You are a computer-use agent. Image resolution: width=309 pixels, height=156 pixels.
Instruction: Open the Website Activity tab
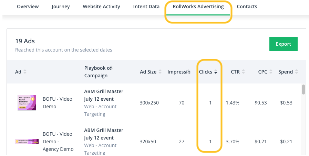101,7
